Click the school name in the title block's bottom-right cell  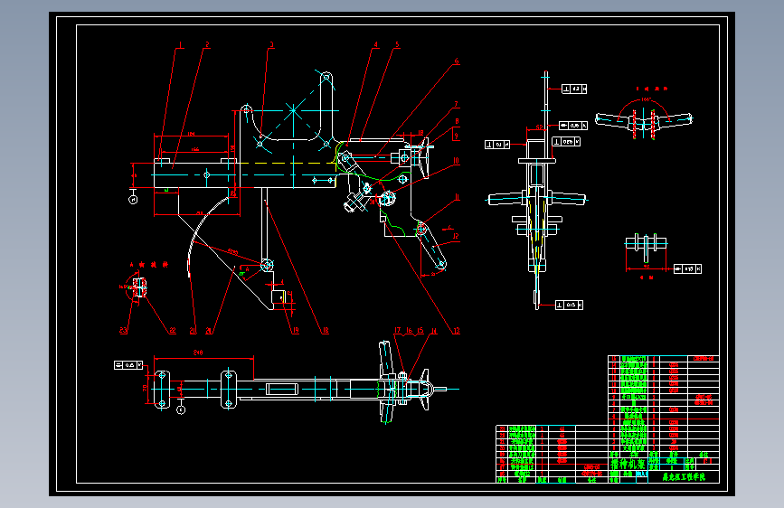click(684, 477)
